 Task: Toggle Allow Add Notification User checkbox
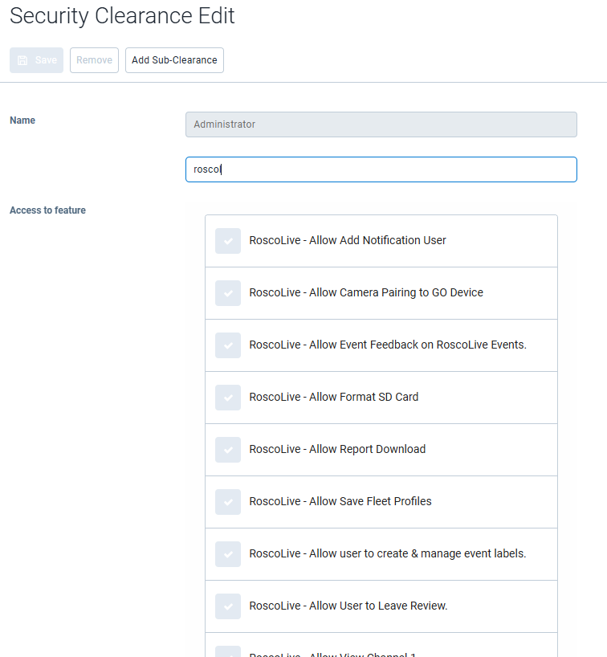click(228, 241)
